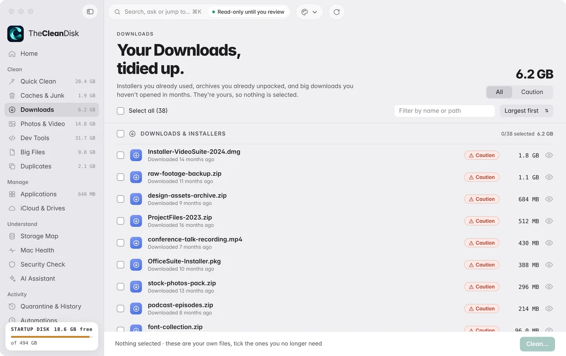Click Caution badge on raw-footage-backup.zip
The height and width of the screenshot is (356, 566).
point(482,177)
